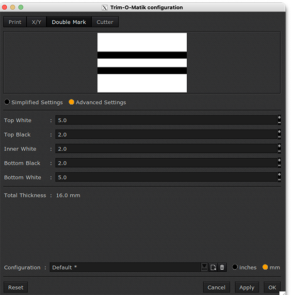Decrease Top Black with minus stepper

[x=279, y=137]
